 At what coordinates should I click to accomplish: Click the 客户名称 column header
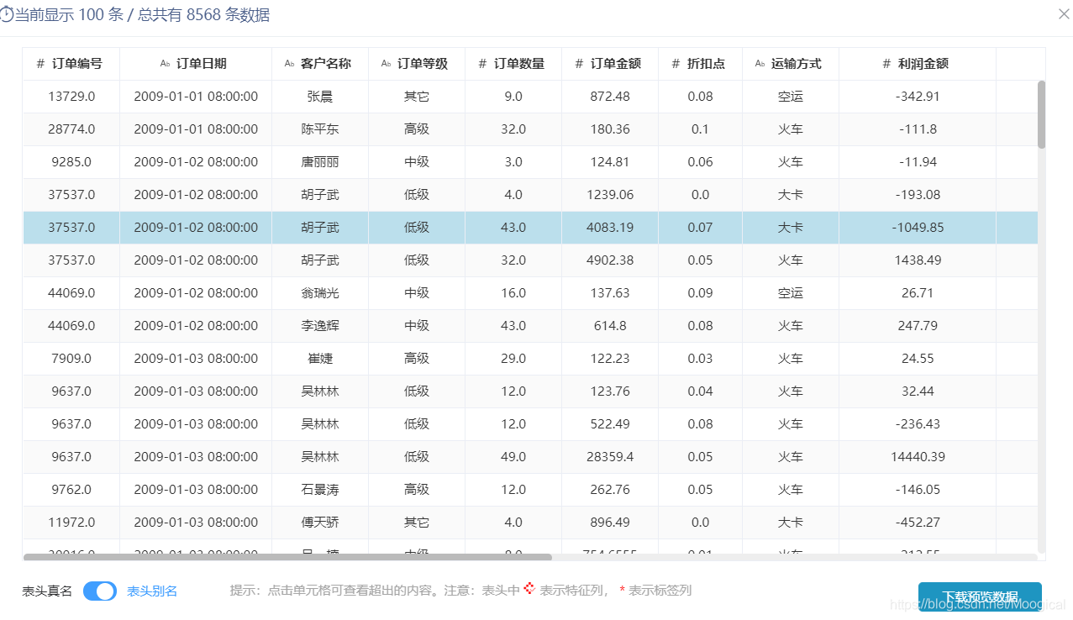coord(320,64)
